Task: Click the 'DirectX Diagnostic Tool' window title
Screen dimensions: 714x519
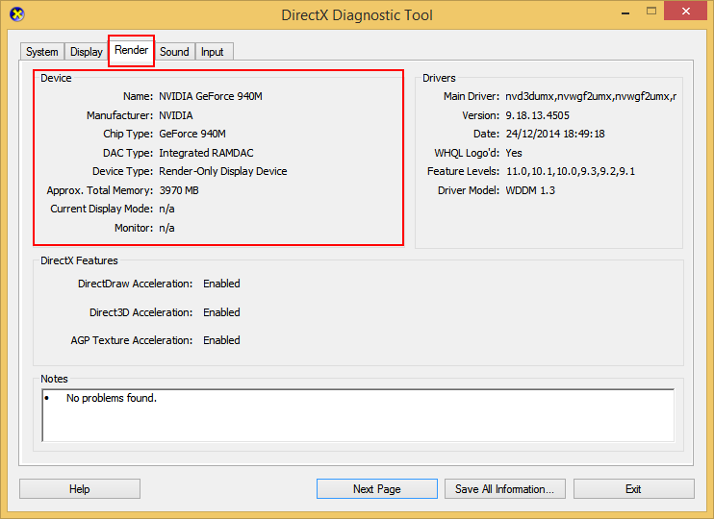Action: pos(357,15)
